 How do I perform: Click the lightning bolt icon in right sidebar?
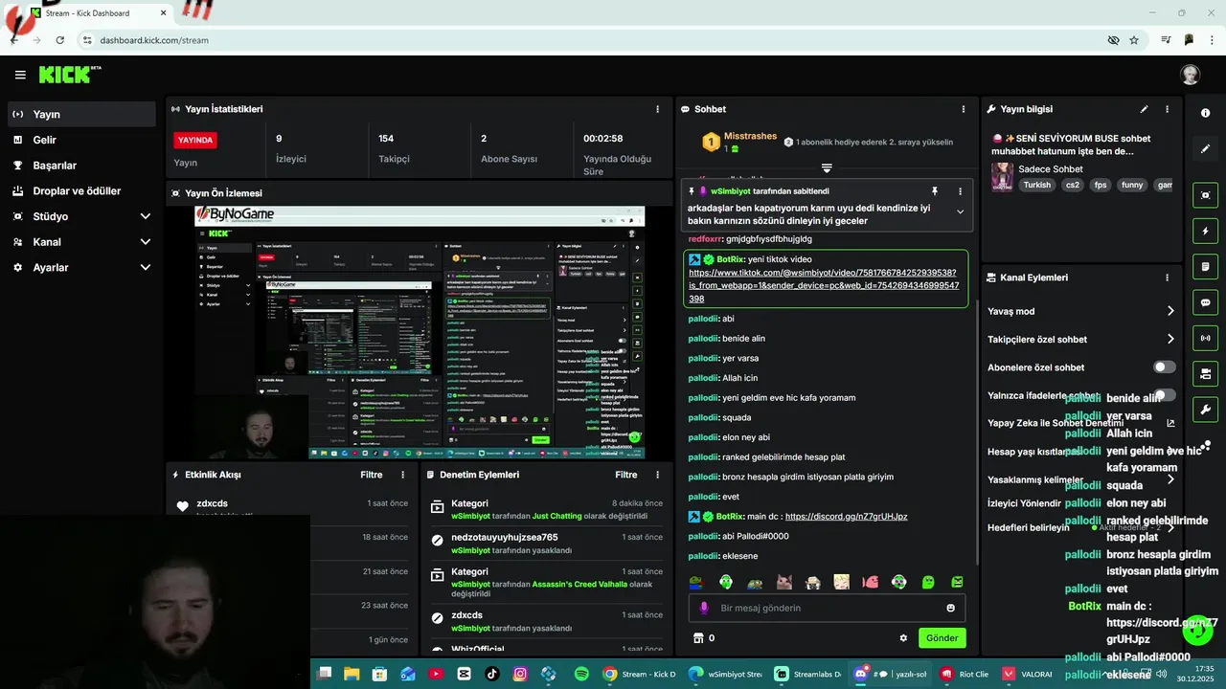(x=1205, y=232)
